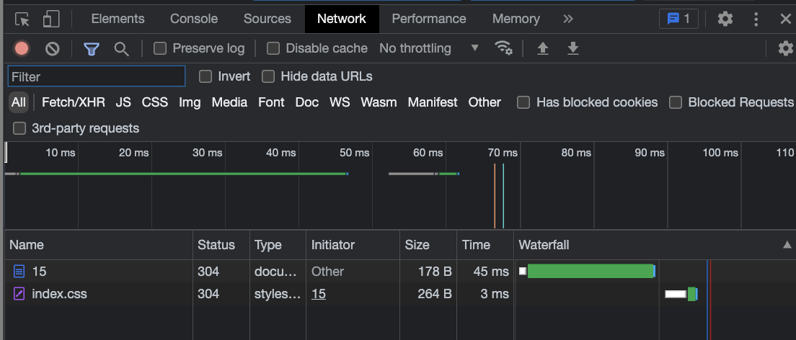Open the DevTools three-dot menu
The width and height of the screenshot is (796, 340).
(756, 19)
